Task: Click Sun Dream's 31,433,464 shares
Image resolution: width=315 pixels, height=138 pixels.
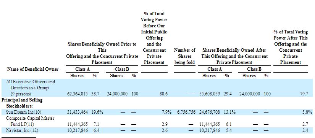Action: click(x=77, y=112)
